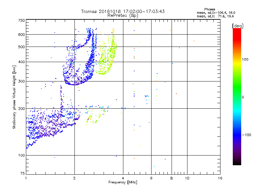Click the x-axis tick label '16'
Image resolution: width=259 pixels, height=194 pixels.
click(x=220, y=178)
